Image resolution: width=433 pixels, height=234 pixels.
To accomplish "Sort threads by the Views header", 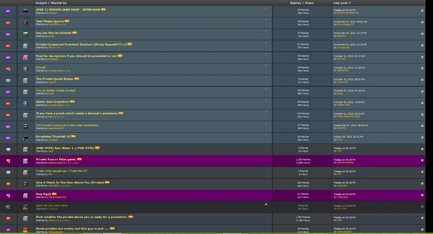I will click(309, 3).
